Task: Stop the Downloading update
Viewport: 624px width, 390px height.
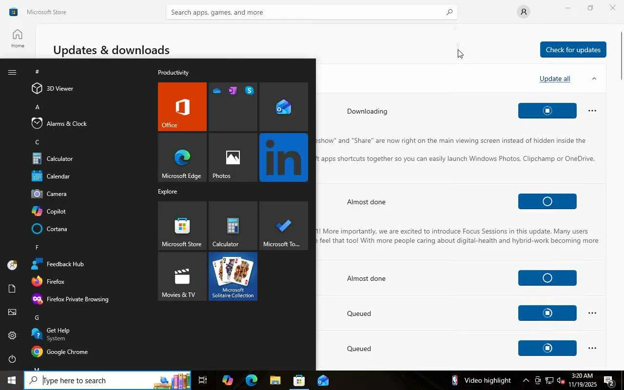Action: point(547,111)
